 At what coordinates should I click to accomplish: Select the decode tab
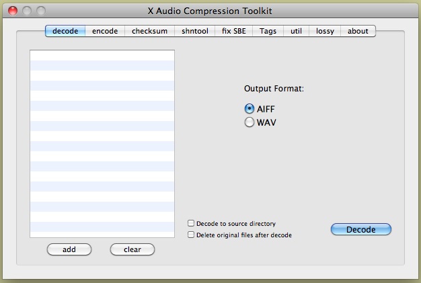click(x=65, y=31)
